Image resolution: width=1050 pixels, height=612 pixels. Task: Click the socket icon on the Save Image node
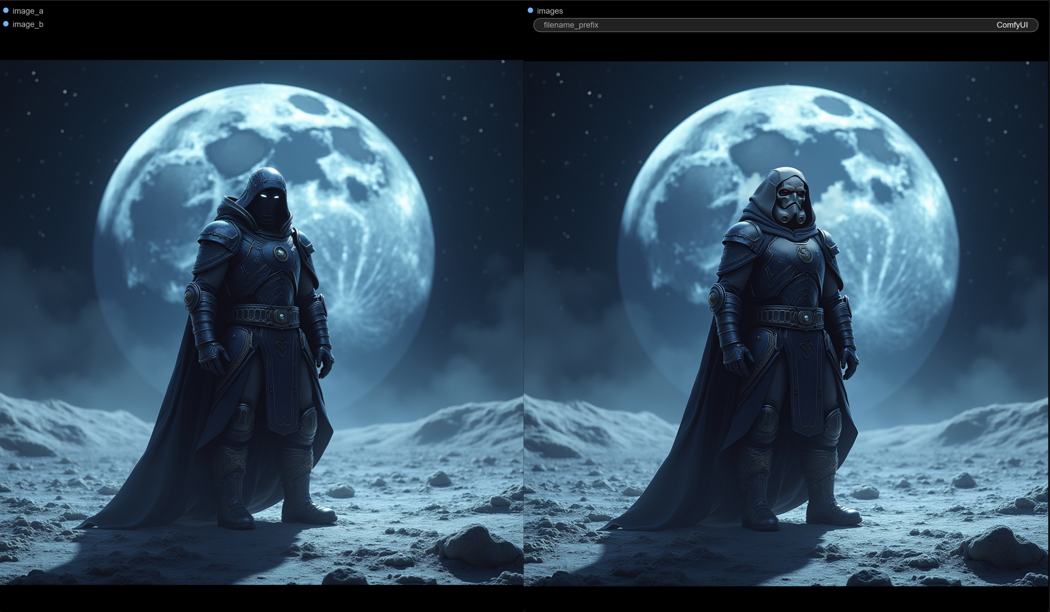point(530,11)
